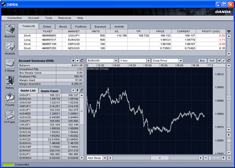The width and height of the screenshot is (235, 168).
Task: Open the Forums question mark icon
Action: pos(10,98)
